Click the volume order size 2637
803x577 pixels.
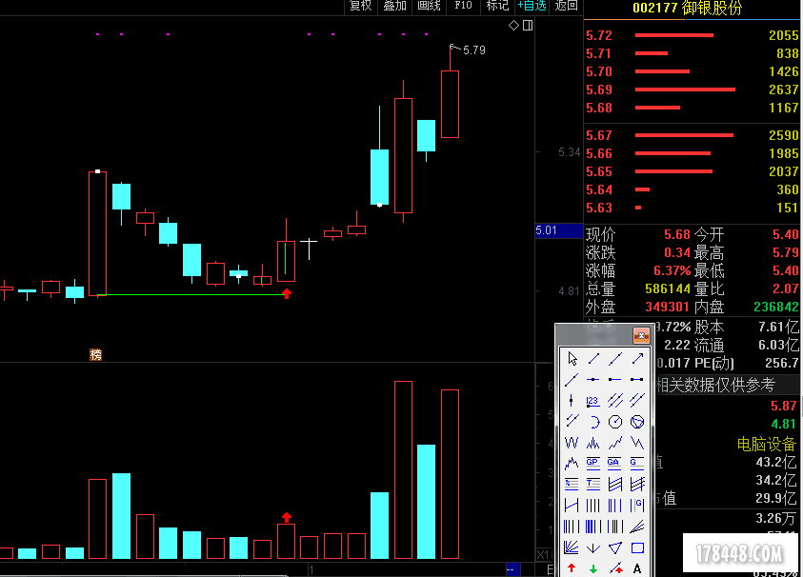784,90
